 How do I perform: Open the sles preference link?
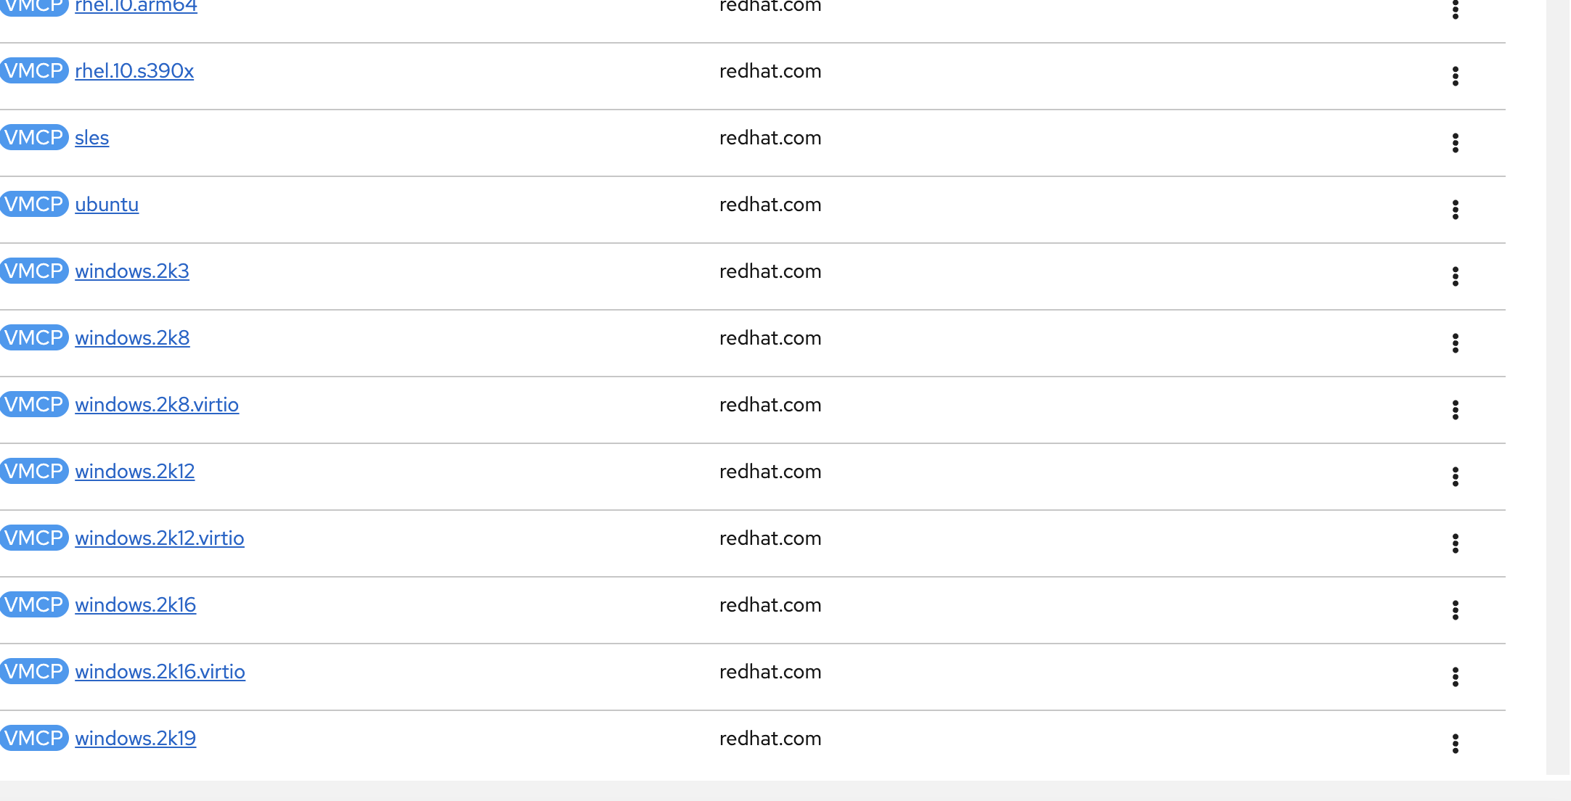91,138
